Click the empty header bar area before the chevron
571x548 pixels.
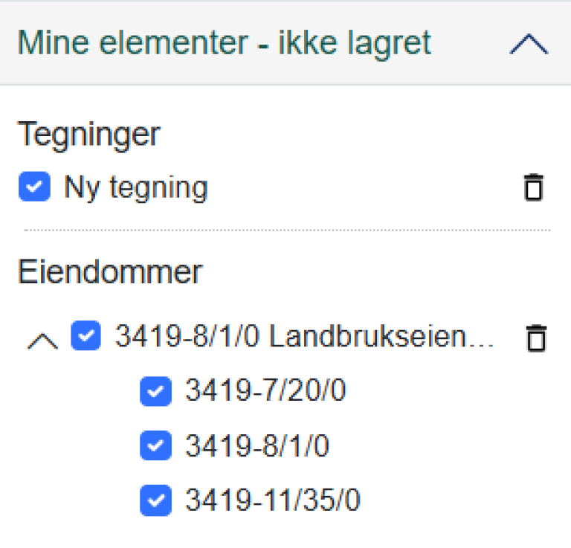click(468, 45)
